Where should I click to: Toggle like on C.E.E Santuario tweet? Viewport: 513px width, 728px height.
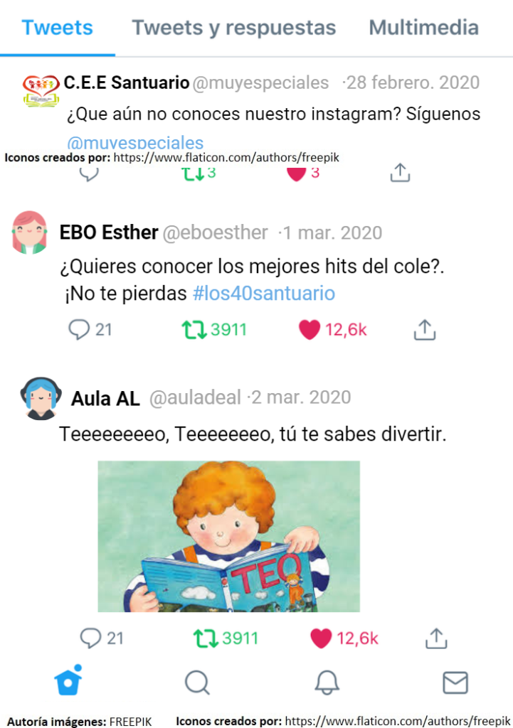pyautogui.click(x=297, y=174)
